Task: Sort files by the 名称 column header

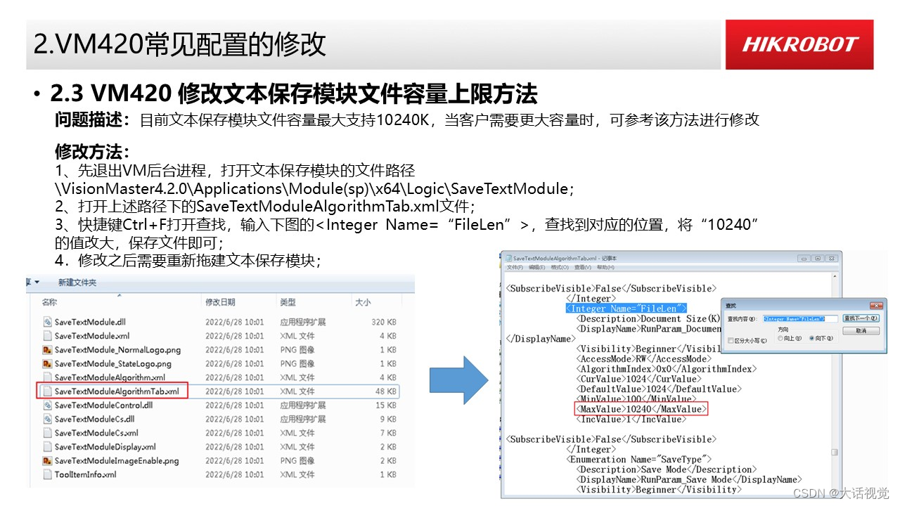Action: click(49, 302)
